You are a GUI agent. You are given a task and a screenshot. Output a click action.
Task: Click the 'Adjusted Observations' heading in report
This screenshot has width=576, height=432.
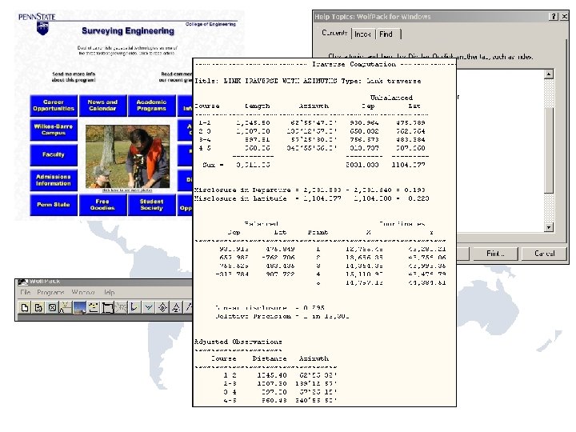[238, 342]
